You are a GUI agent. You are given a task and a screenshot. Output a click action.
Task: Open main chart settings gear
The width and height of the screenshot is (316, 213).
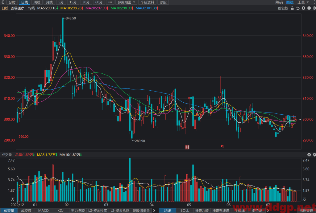point(314,8)
